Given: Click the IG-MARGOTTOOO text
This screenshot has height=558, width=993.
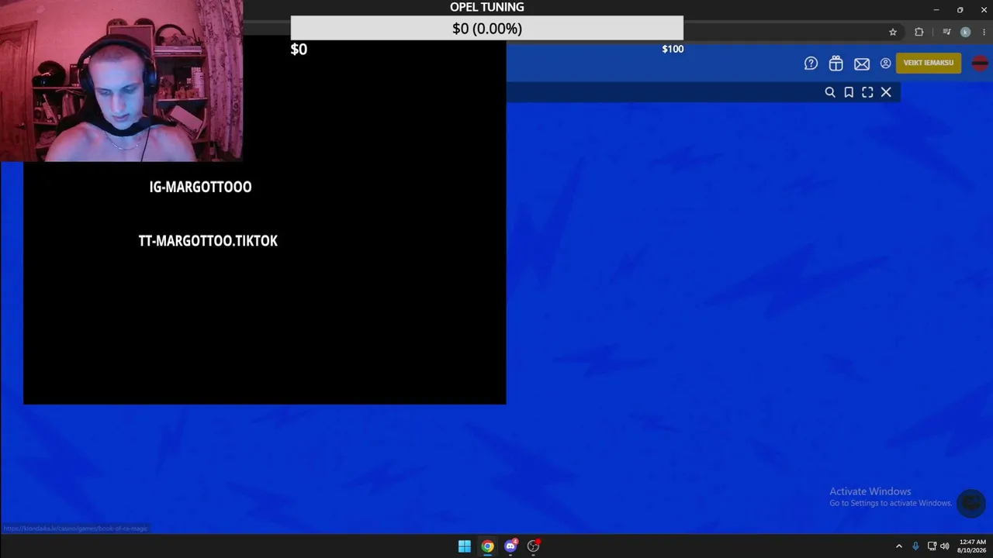Looking at the screenshot, I should coord(200,187).
